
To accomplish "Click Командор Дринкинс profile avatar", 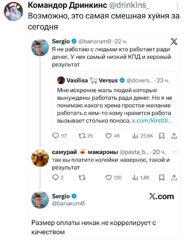I will (x=13, y=11).
